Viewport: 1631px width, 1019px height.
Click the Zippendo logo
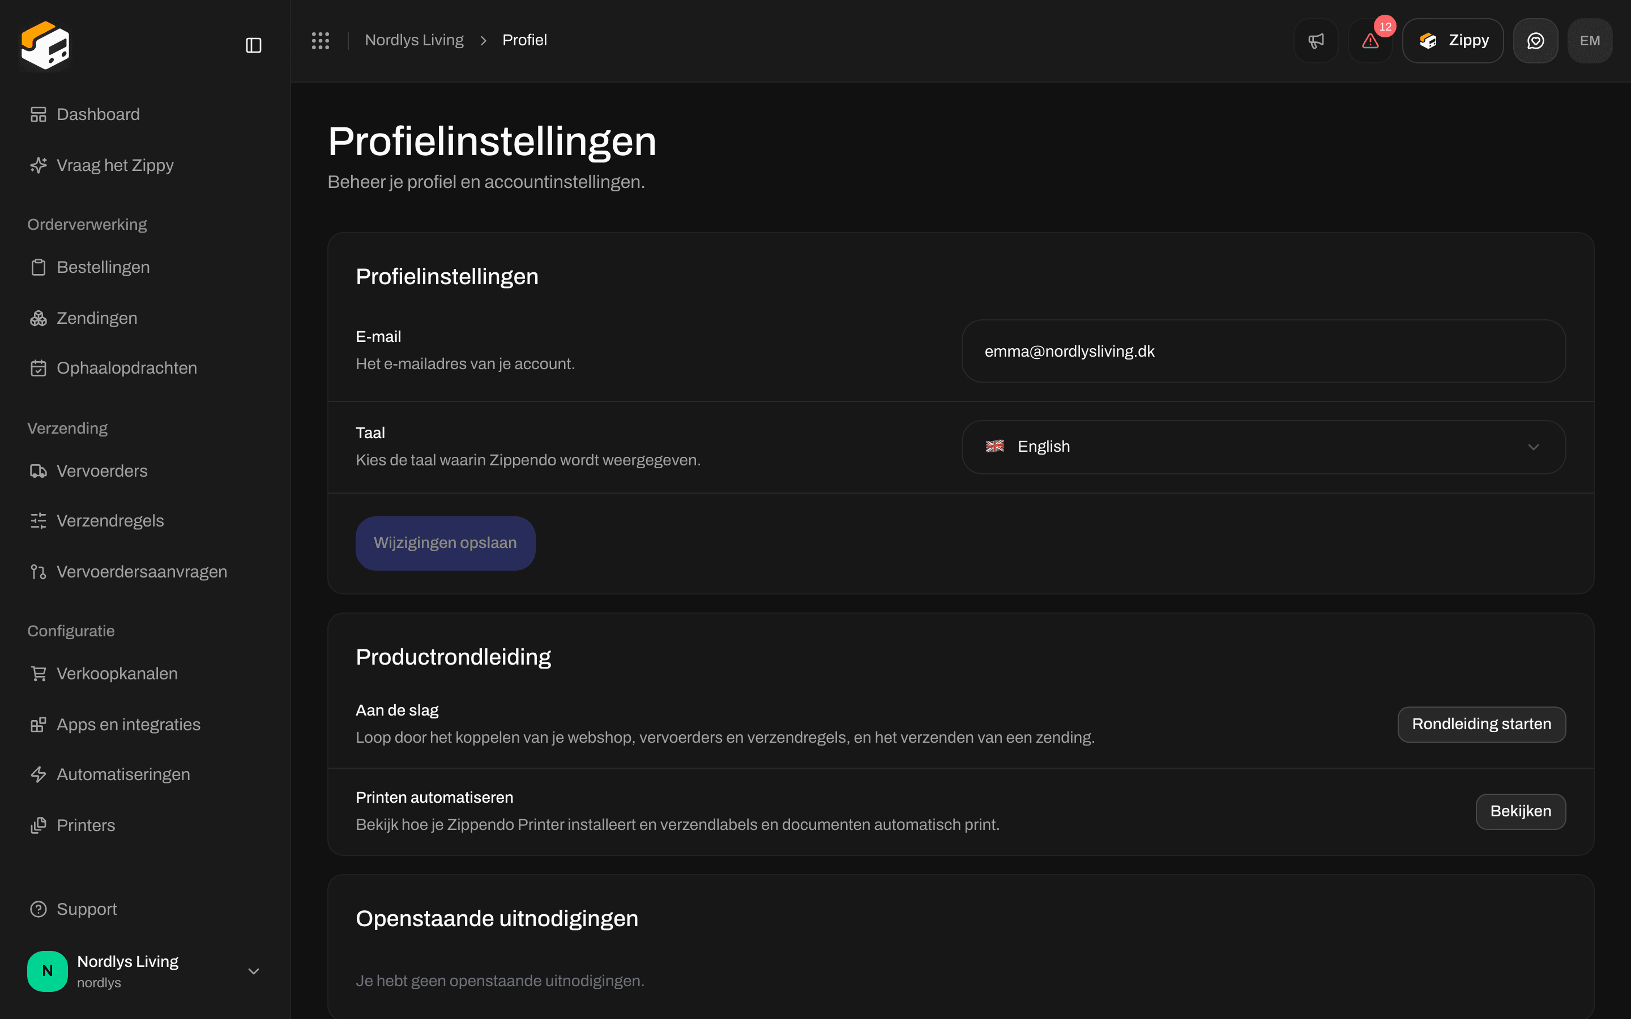(45, 45)
